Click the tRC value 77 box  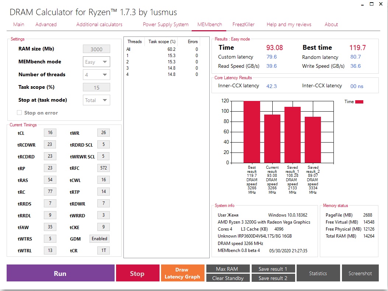(50, 192)
